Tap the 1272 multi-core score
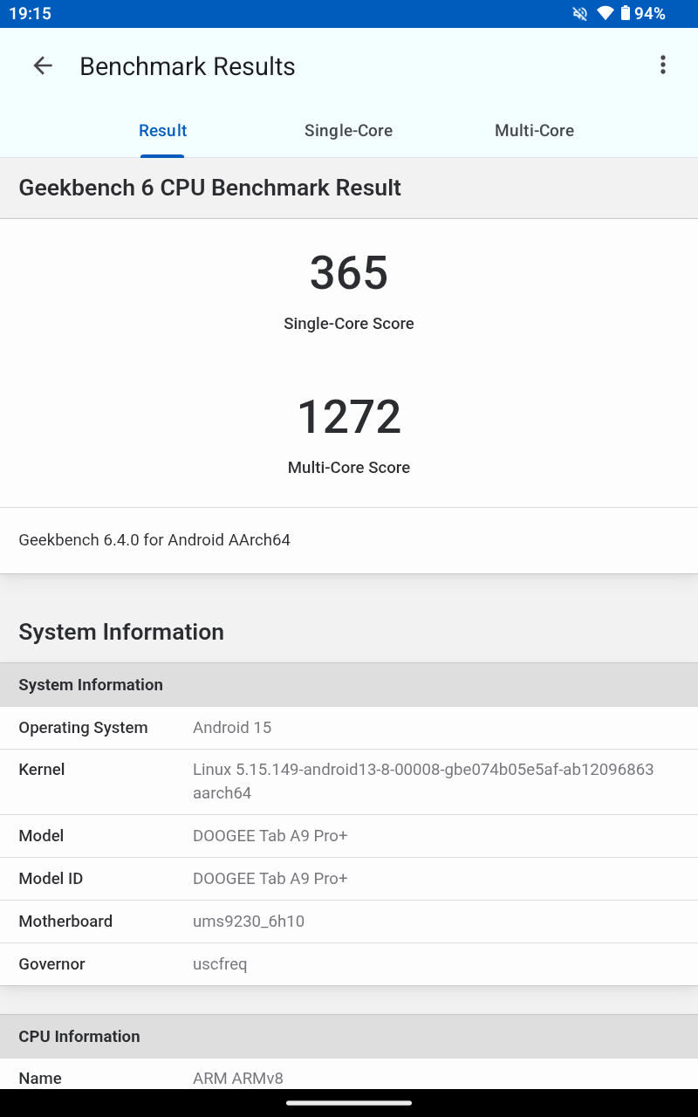Screen dimensions: 698x1117 349,417
